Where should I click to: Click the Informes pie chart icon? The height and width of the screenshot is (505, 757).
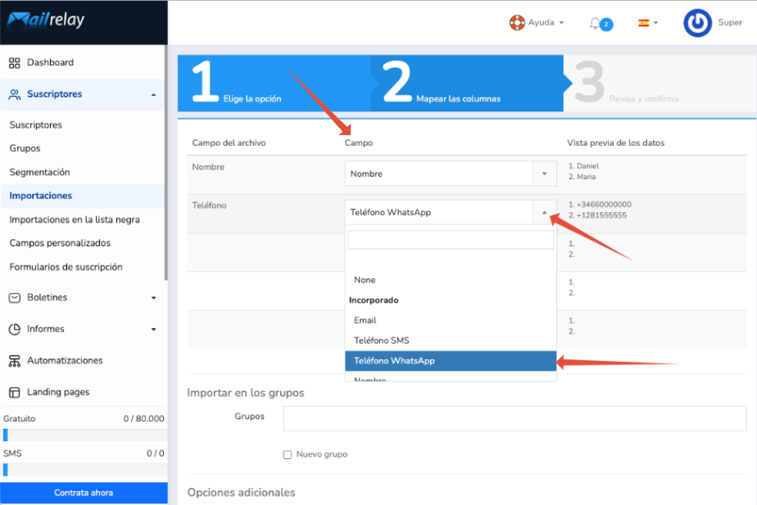[15, 329]
